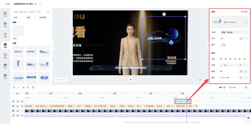Click the speed gauge icon in timeline toolbar
The width and height of the screenshot is (251, 124).
(x=28, y=87)
